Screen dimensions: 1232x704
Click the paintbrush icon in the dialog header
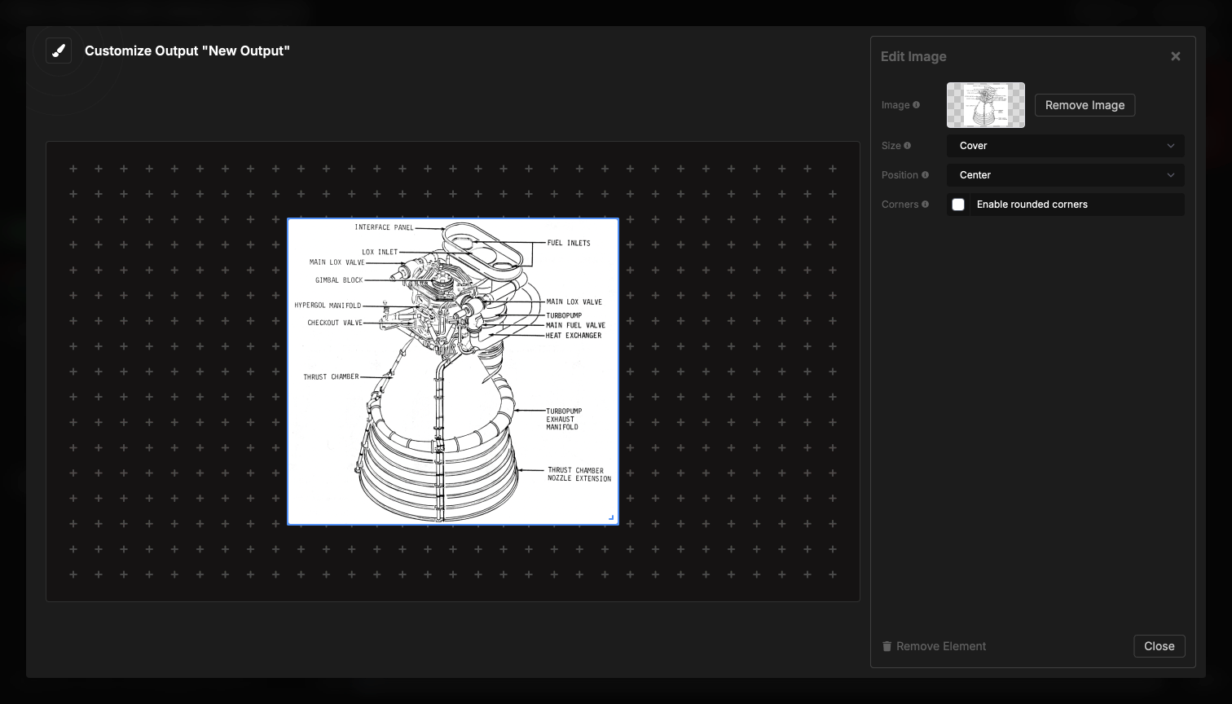[58, 50]
